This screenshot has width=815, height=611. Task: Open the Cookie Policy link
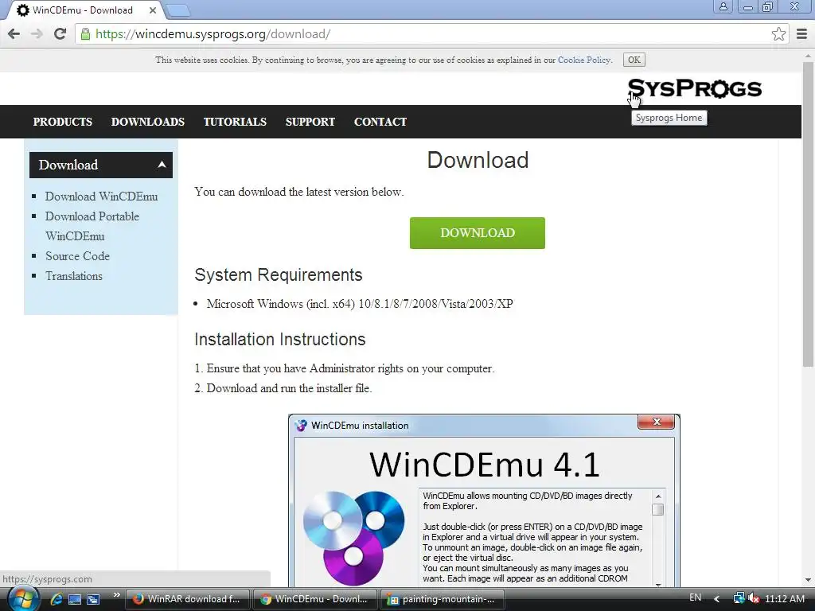[x=583, y=60]
